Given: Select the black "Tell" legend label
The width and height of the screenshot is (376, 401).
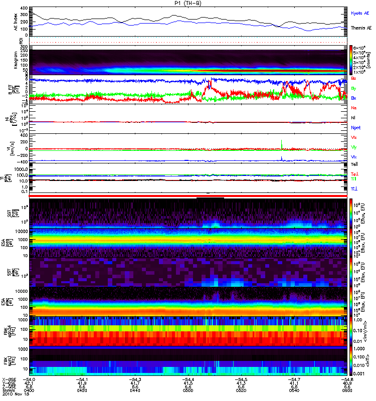Looking at the screenshot, I should coord(354,164).
